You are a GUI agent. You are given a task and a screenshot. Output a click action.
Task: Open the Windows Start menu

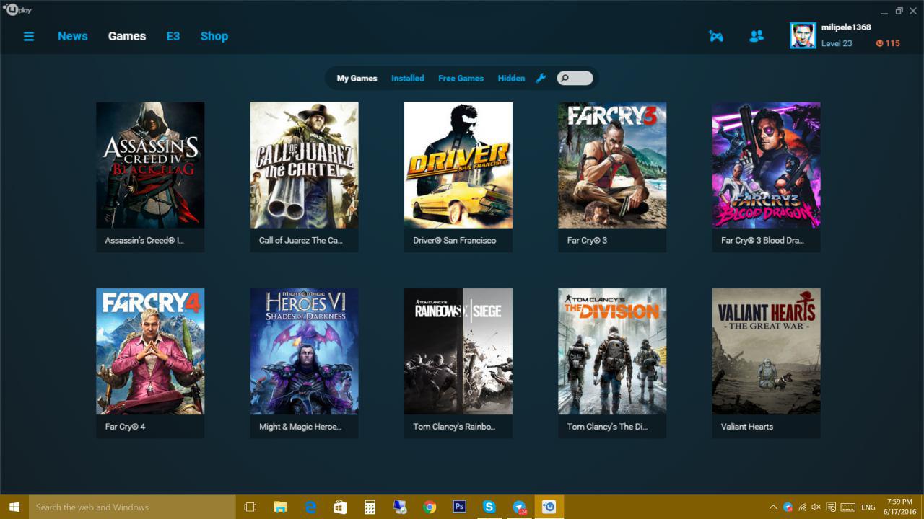[x=14, y=507]
